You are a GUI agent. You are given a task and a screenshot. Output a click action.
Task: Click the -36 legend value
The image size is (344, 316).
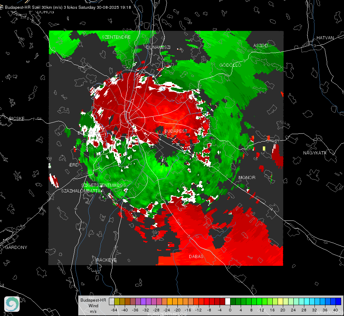(x=135, y=310)
